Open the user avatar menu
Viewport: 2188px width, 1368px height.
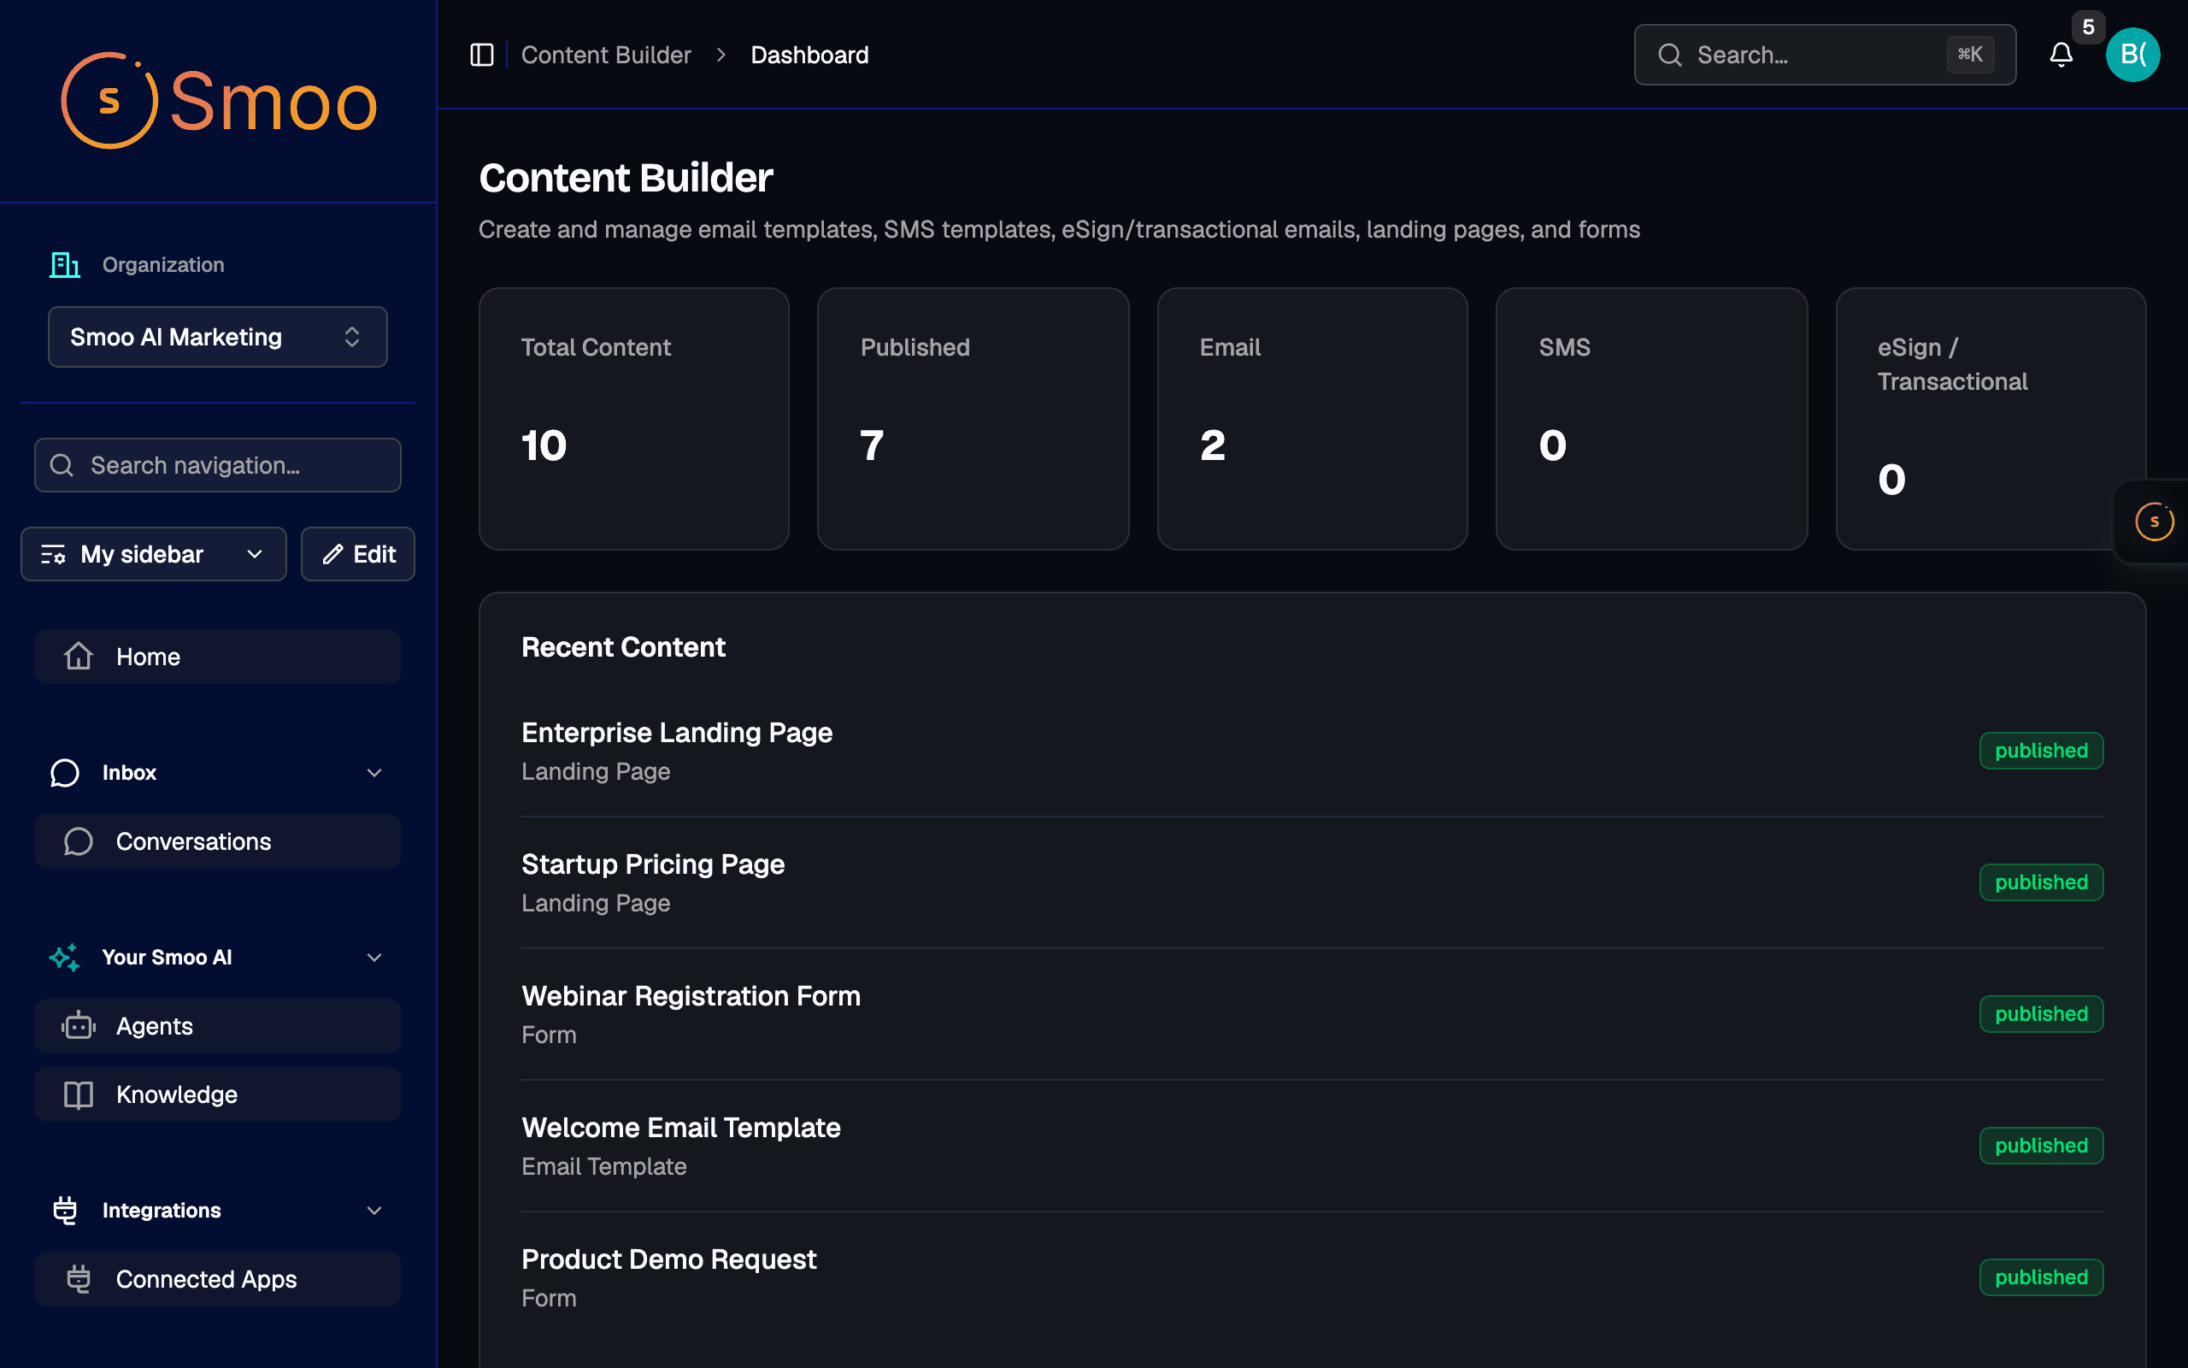pos(2132,56)
